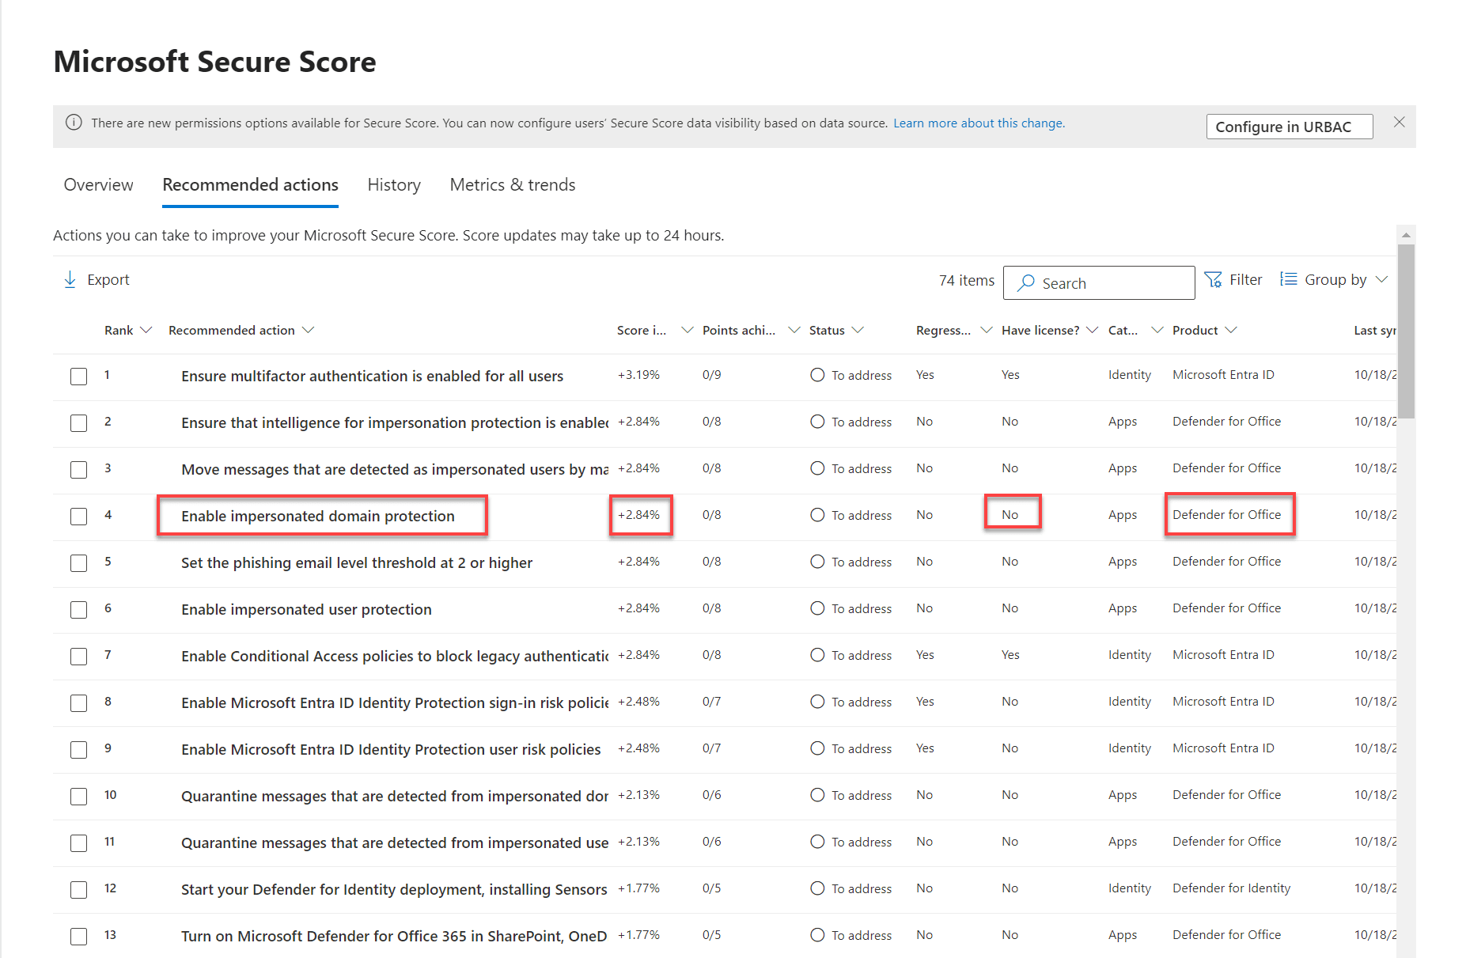Screen dimensions: 1466x958
Task: Click To address status for rank 9
Action: tap(862, 748)
